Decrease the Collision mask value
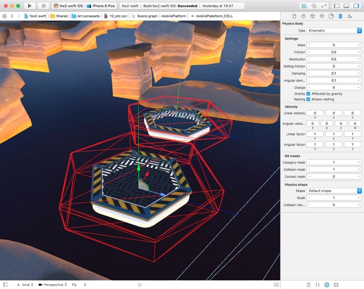 pyautogui.click(x=309, y=170)
